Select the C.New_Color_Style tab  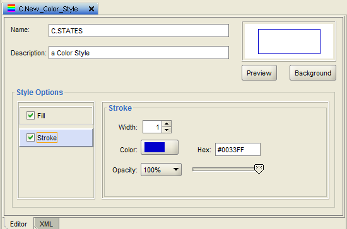[50, 9]
